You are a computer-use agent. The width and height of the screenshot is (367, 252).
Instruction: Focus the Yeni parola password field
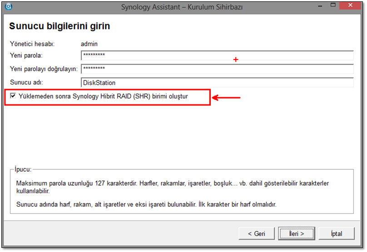[217, 55]
